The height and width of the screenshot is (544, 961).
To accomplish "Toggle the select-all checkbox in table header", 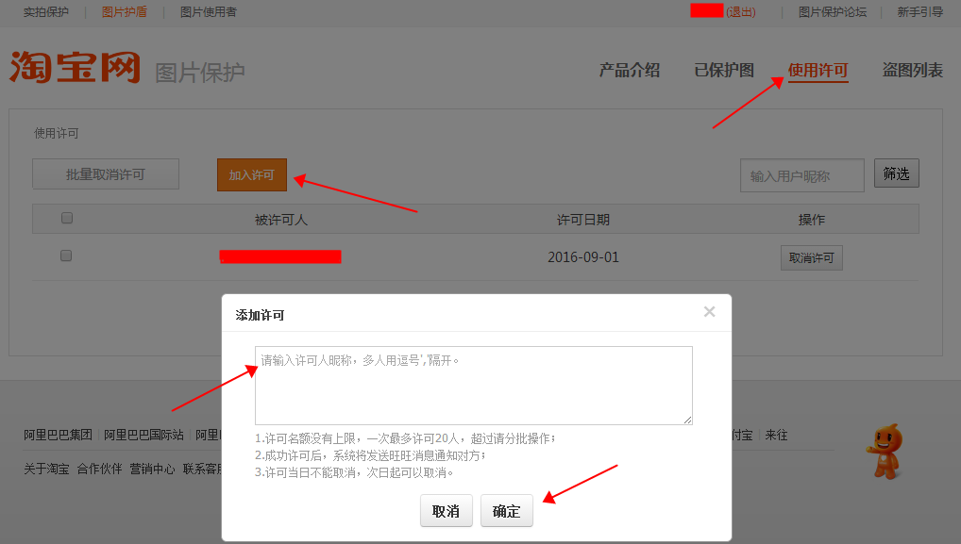I will (x=66, y=218).
